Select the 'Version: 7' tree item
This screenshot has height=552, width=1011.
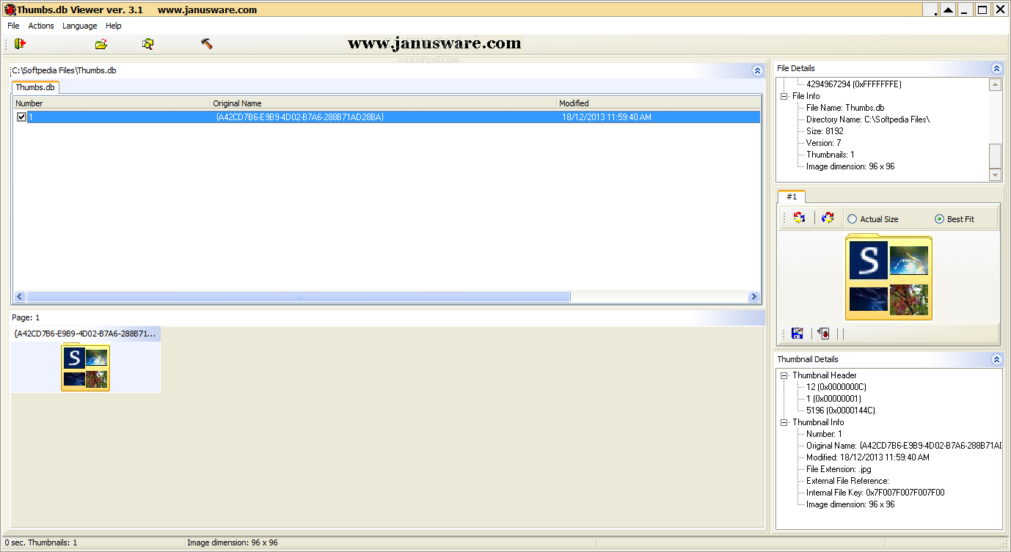(x=823, y=143)
